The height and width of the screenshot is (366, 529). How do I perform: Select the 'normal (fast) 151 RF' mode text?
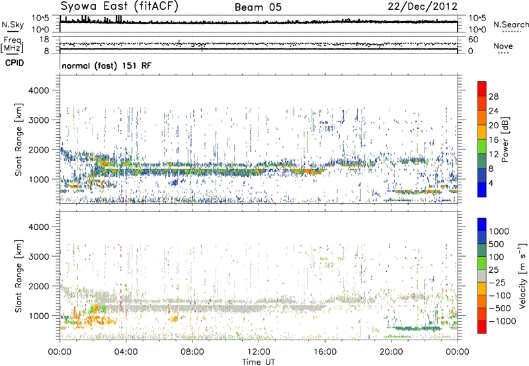click(106, 65)
